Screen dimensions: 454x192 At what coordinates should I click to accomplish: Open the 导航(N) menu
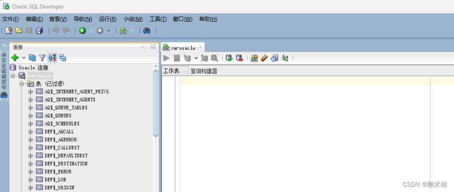click(83, 19)
